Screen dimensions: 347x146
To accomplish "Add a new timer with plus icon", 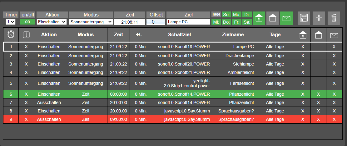I will pyautogui.click(x=319, y=18).
